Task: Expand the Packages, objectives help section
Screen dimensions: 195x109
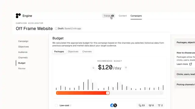Action: [185, 42]
